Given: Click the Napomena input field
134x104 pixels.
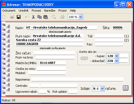Looking at the screenshot, I should tap(77, 79).
